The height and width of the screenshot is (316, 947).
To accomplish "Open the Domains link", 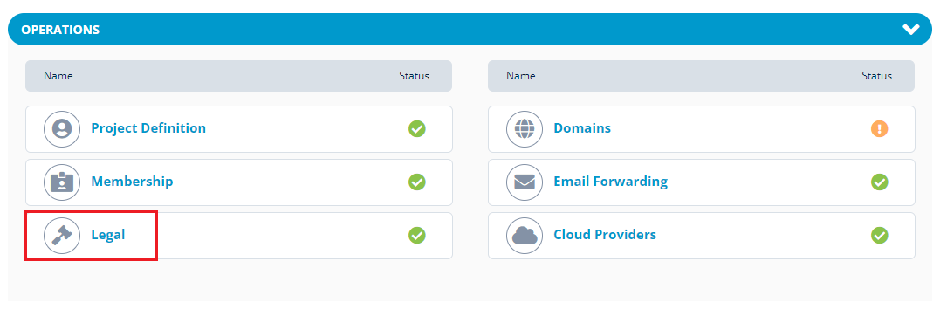I will [582, 128].
